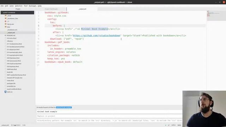Open preamble.tex file
The image size is (226, 127).
tap(11, 86)
